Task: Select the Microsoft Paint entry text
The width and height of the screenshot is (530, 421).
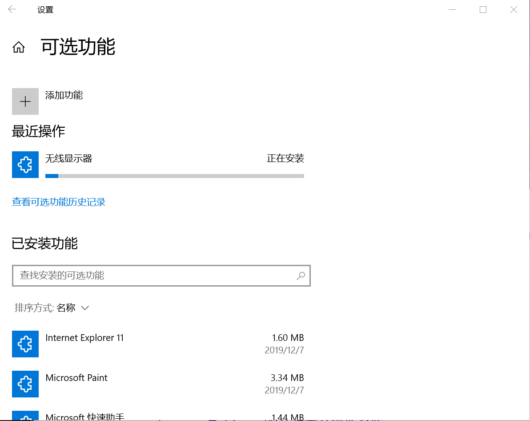Action: [76, 378]
